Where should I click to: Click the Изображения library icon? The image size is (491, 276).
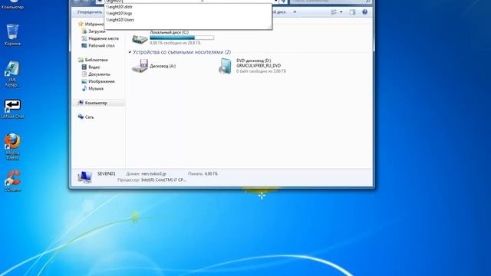pos(84,81)
